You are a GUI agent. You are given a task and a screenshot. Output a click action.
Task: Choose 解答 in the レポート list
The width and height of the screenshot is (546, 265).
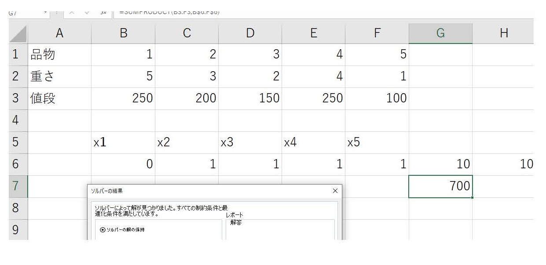tap(236, 222)
